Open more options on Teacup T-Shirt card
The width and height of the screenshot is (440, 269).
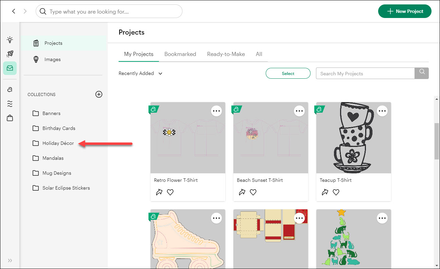pos(382,111)
